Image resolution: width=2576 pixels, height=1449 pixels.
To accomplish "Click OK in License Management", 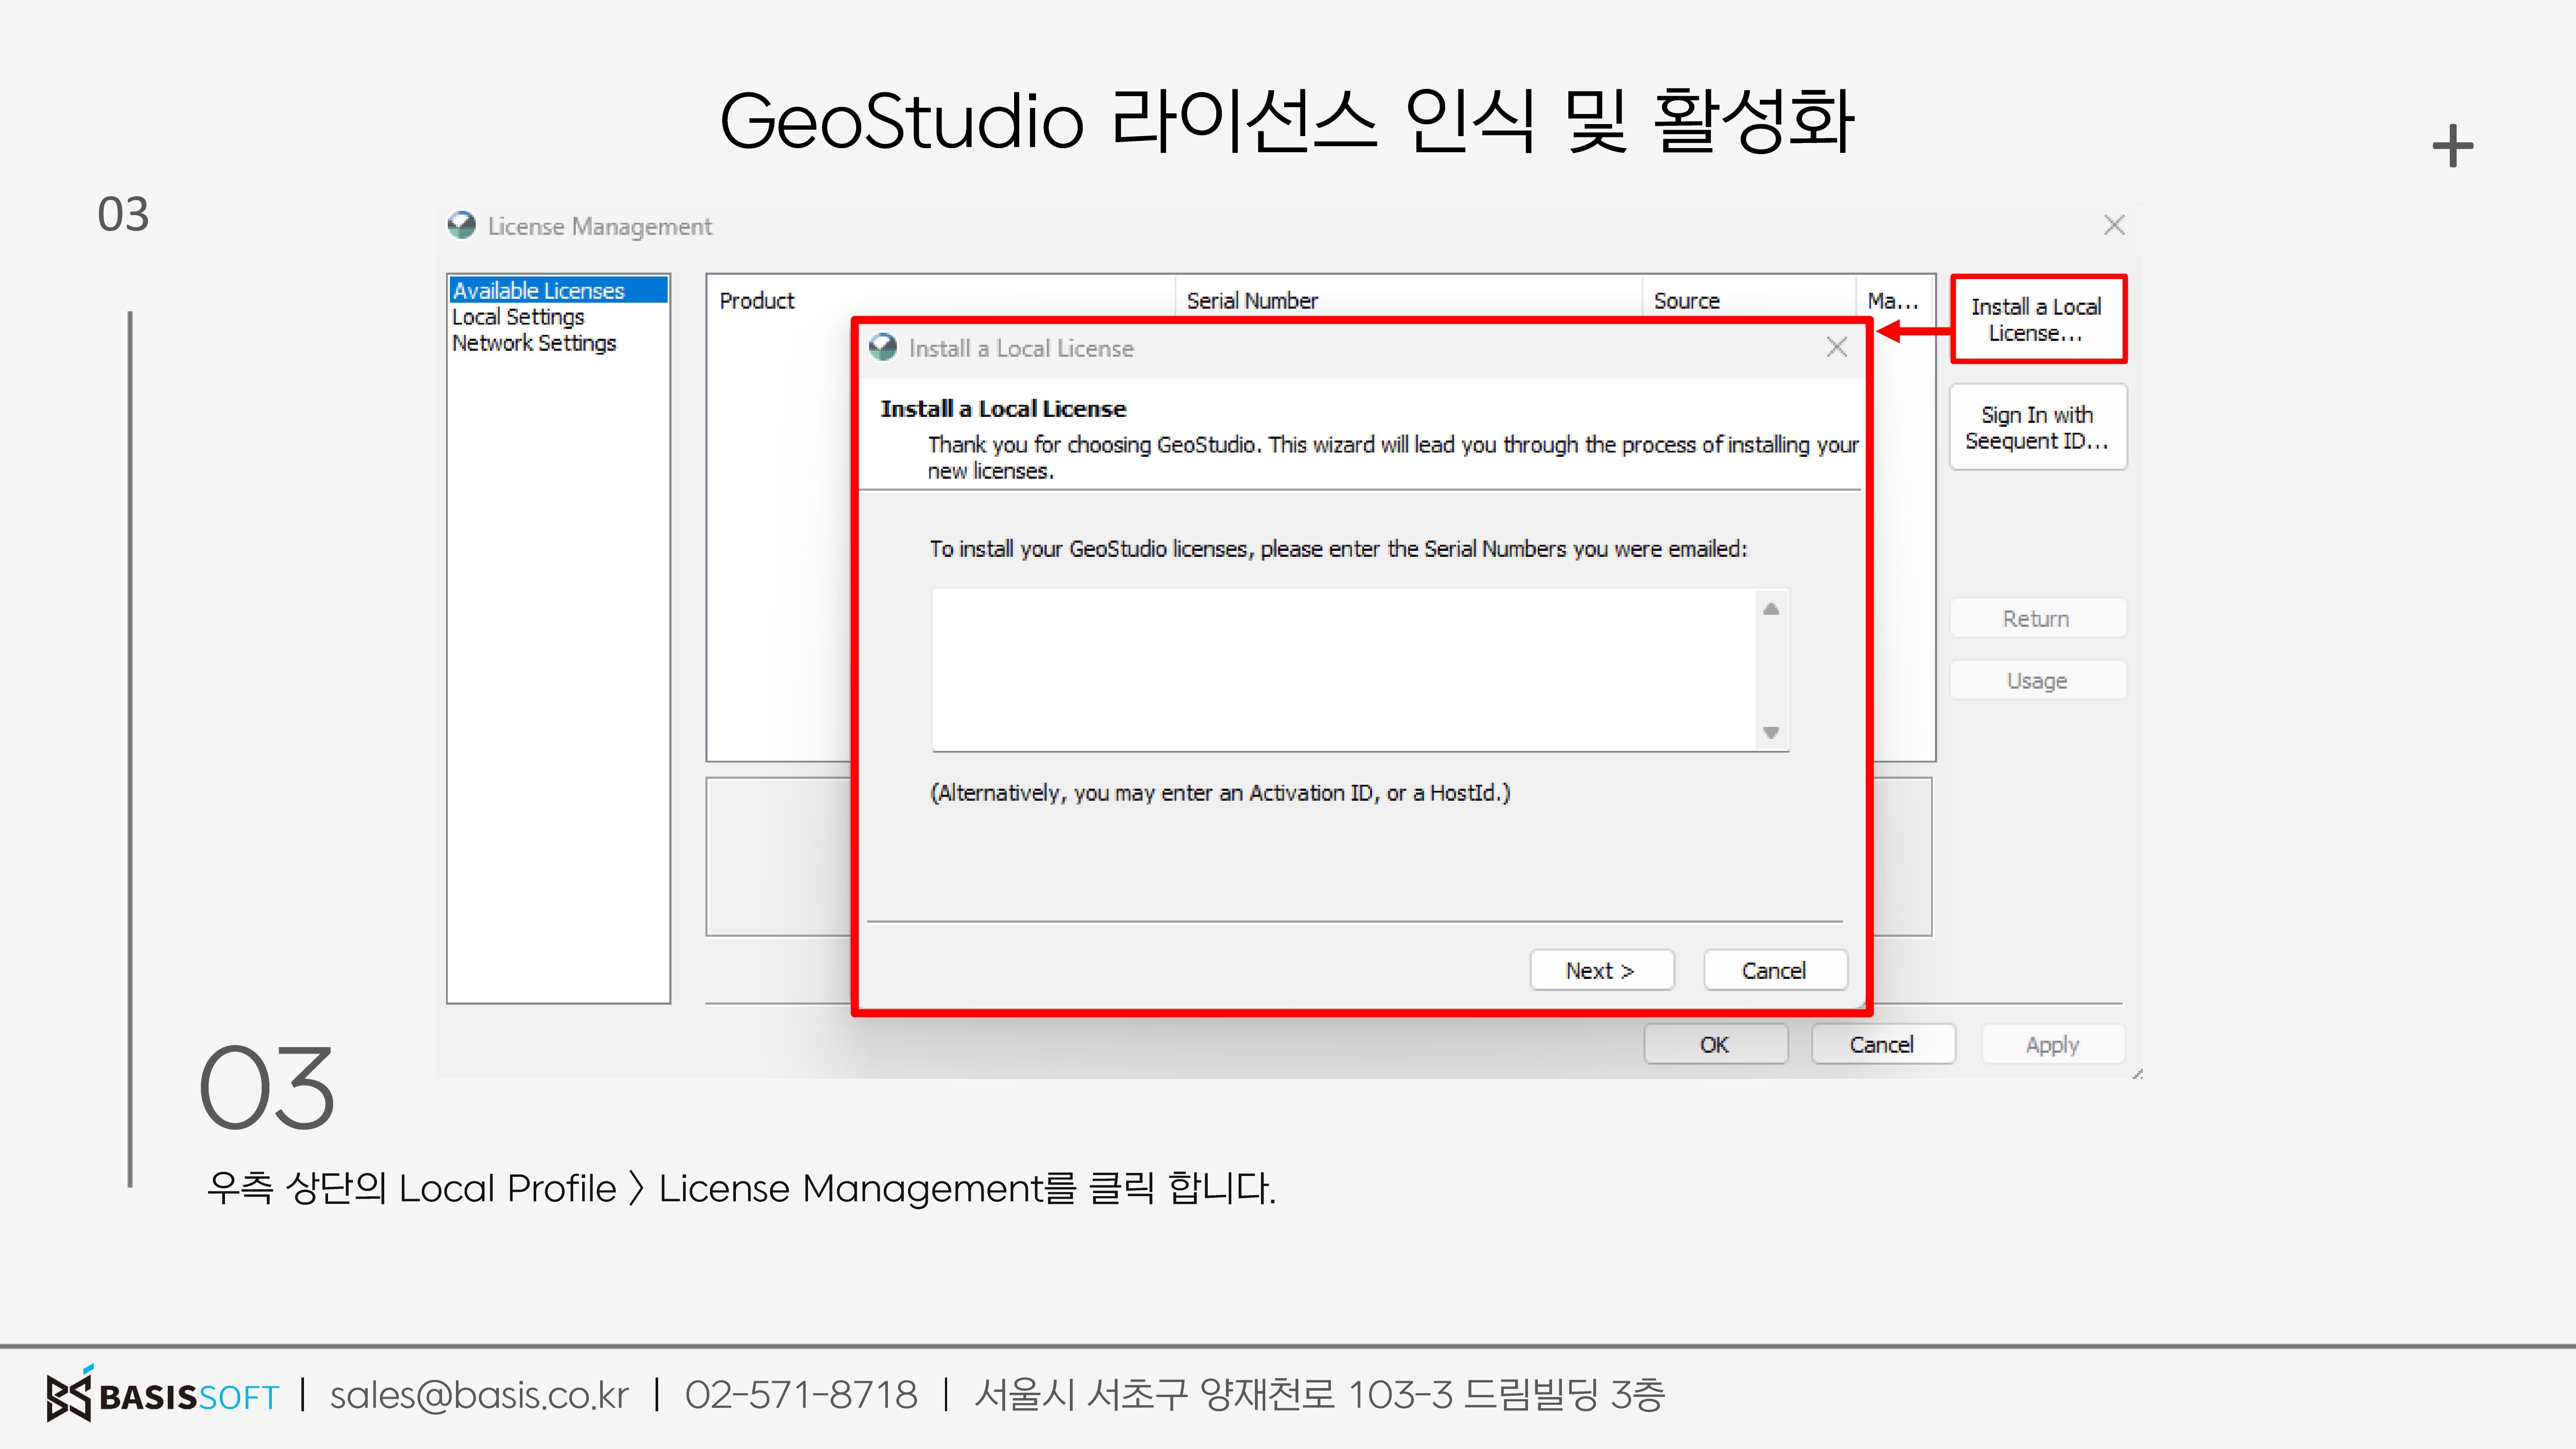I will [x=1715, y=1044].
